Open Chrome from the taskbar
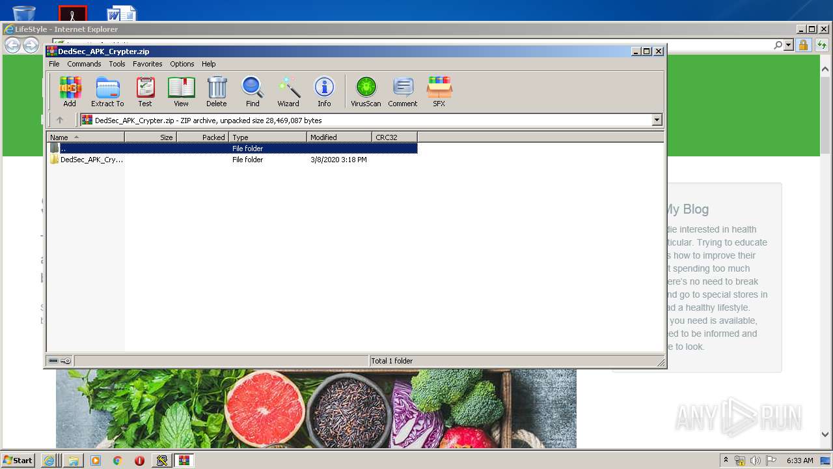833x469 pixels. point(117,461)
